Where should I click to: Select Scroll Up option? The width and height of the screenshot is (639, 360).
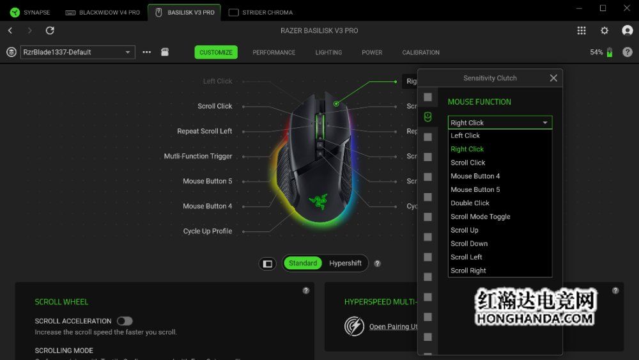[x=500, y=230]
